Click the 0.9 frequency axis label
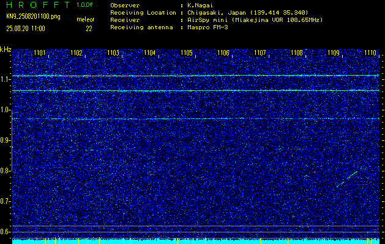This screenshot has height=244, width=385. click(x=4, y=140)
